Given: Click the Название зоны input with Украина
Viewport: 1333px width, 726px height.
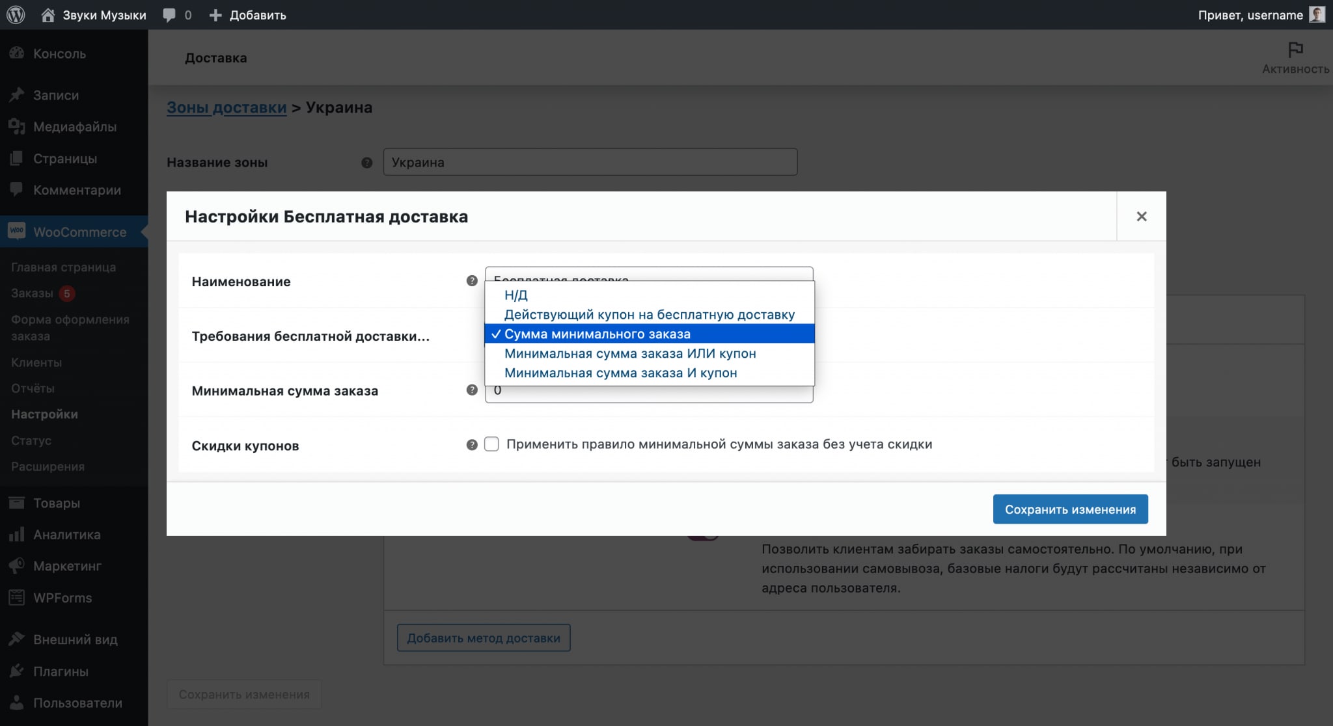Looking at the screenshot, I should tap(590, 162).
